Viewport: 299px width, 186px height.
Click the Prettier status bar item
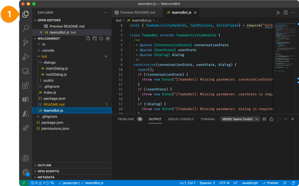tap(270, 183)
